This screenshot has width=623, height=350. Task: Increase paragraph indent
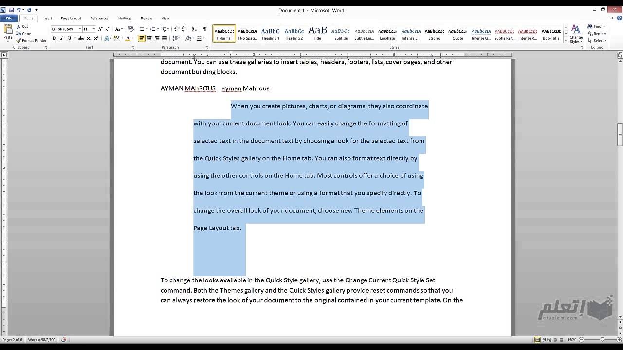coord(184,29)
